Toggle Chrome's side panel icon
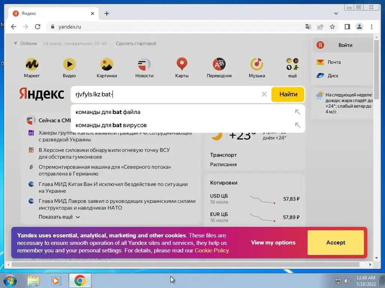The height and width of the screenshot is (288, 385). [x=347, y=27]
